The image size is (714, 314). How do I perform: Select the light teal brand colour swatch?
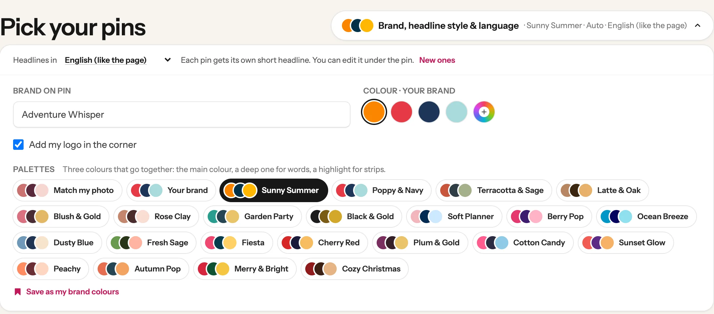click(x=457, y=112)
